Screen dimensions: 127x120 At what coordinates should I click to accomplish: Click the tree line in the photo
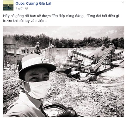[x=63, y=41]
